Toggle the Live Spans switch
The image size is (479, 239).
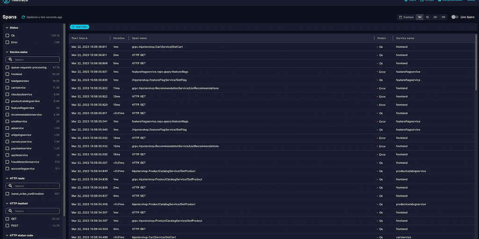tap(455, 17)
